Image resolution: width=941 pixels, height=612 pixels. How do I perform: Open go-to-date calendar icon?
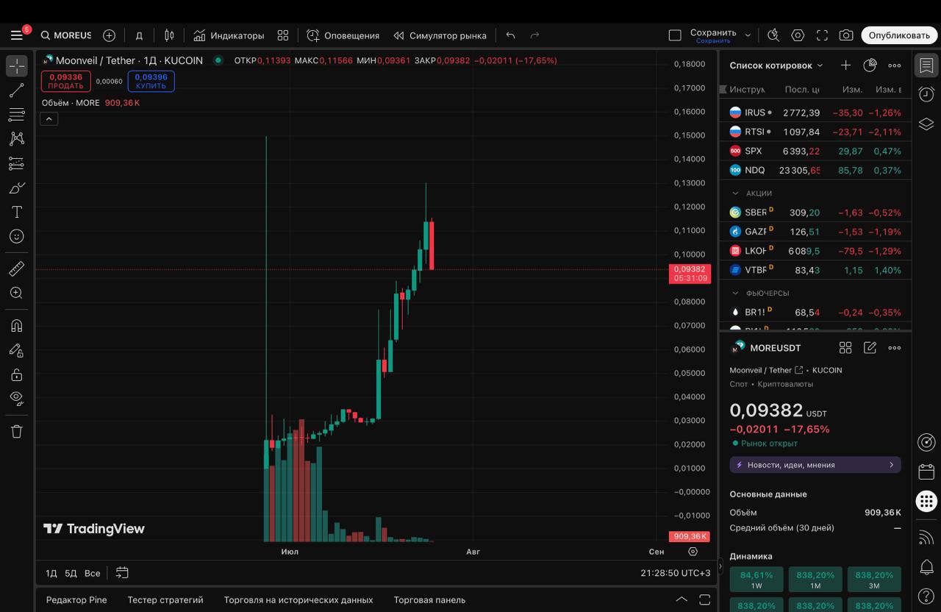[x=122, y=573]
